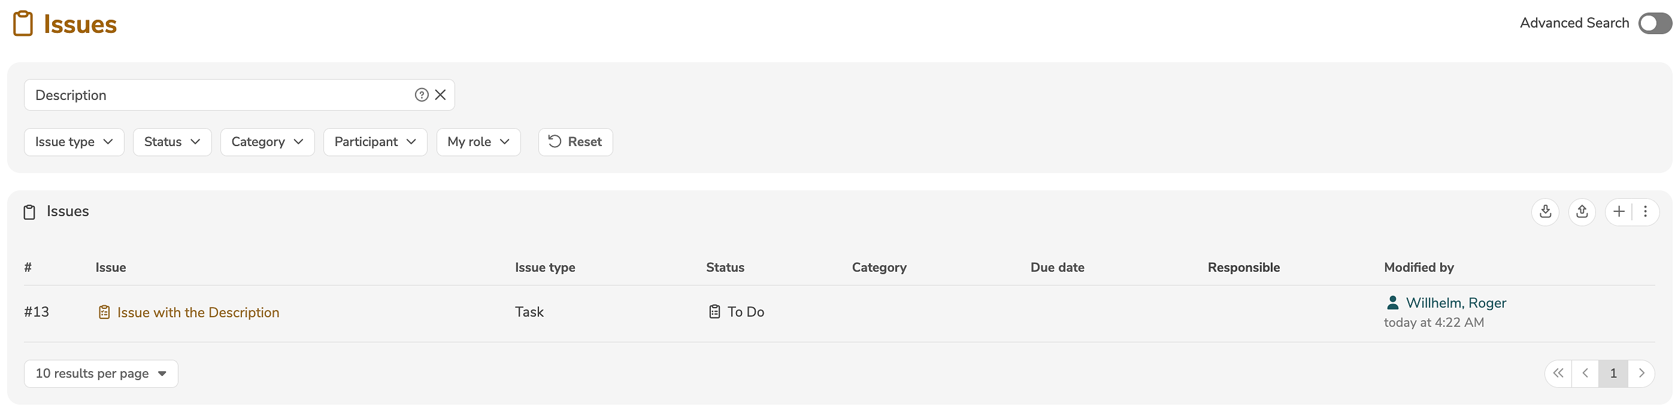Open the Issue type filter dropdown
This screenshot has height=413, width=1678.
click(74, 142)
